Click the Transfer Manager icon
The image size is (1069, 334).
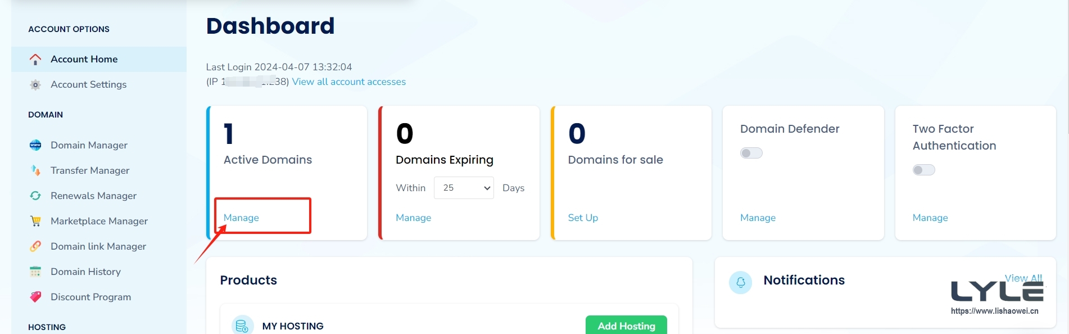click(35, 170)
